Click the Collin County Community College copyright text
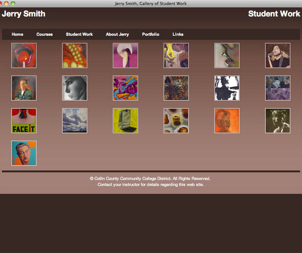This screenshot has width=302, height=253. tap(150, 178)
